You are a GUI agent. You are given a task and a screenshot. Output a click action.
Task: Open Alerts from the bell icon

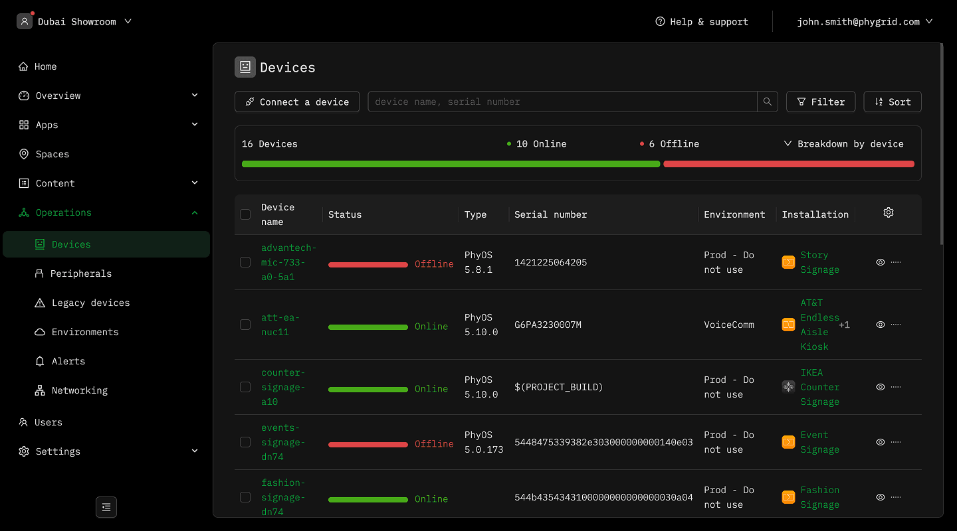pyautogui.click(x=40, y=361)
